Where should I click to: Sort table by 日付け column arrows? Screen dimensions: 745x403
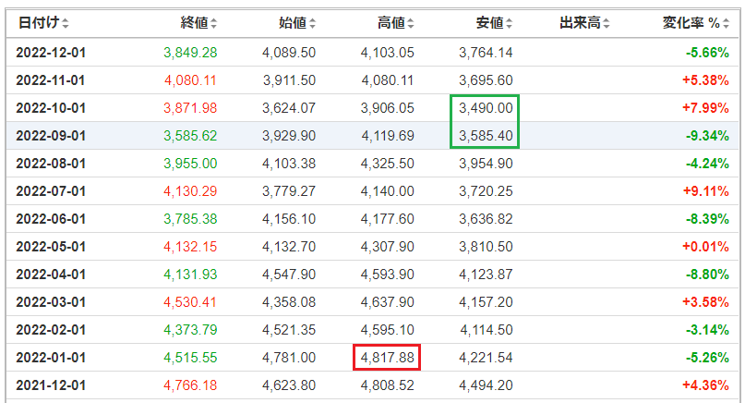coord(66,23)
